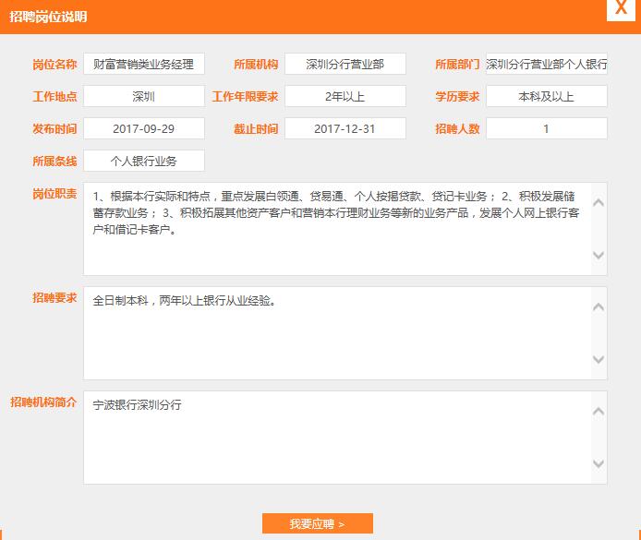
Task: Click the 我要应聘 apply button
Action: coord(317,523)
